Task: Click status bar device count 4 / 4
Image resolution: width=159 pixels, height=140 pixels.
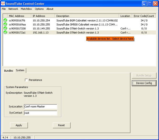Action: 5,137
